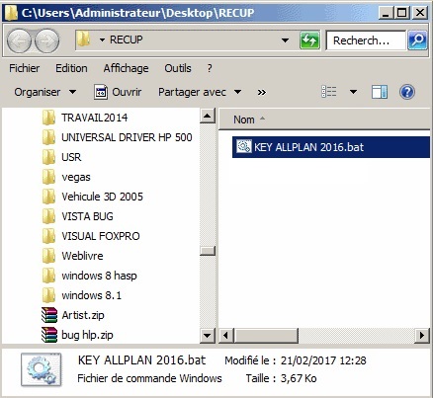The height and width of the screenshot is (398, 433).
Task: Open the Affichage menu
Action: pyautogui.click(x=126, y=68)
